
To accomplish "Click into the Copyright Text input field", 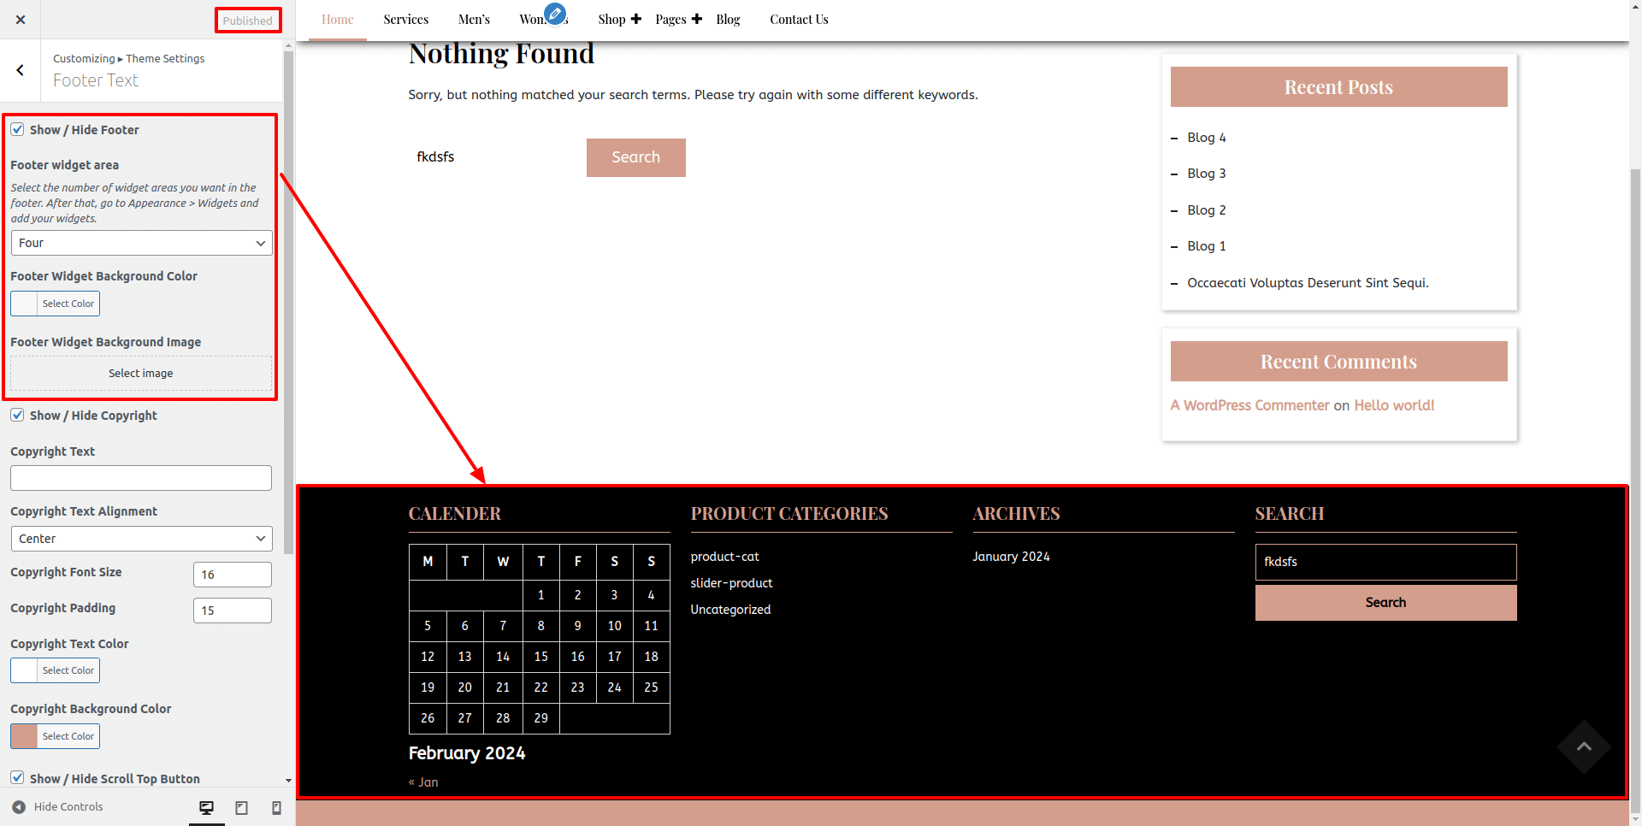I will (x=141, y=478).
